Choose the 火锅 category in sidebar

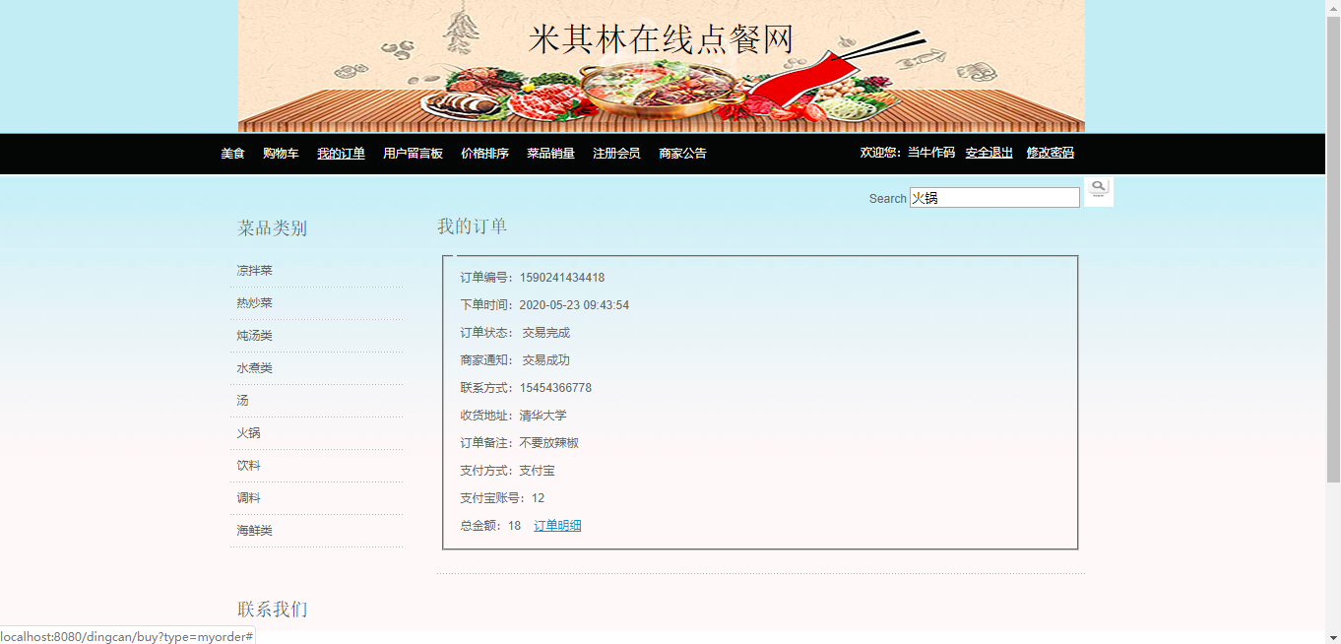coord(248,433)
